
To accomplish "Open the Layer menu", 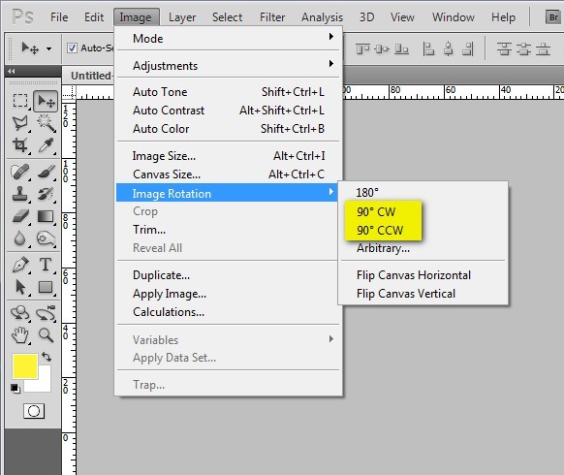I will (x=182, y=16).
